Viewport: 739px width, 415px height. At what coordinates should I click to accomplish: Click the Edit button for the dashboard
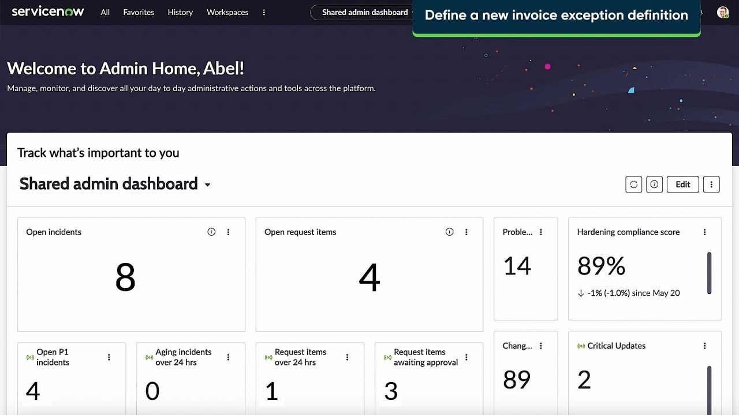pos(682,184)
